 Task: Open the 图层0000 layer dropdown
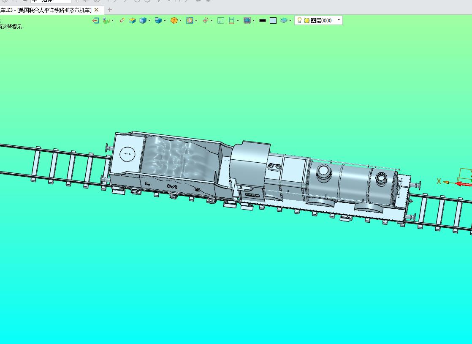pyautogui.click(x=339, y=20)
